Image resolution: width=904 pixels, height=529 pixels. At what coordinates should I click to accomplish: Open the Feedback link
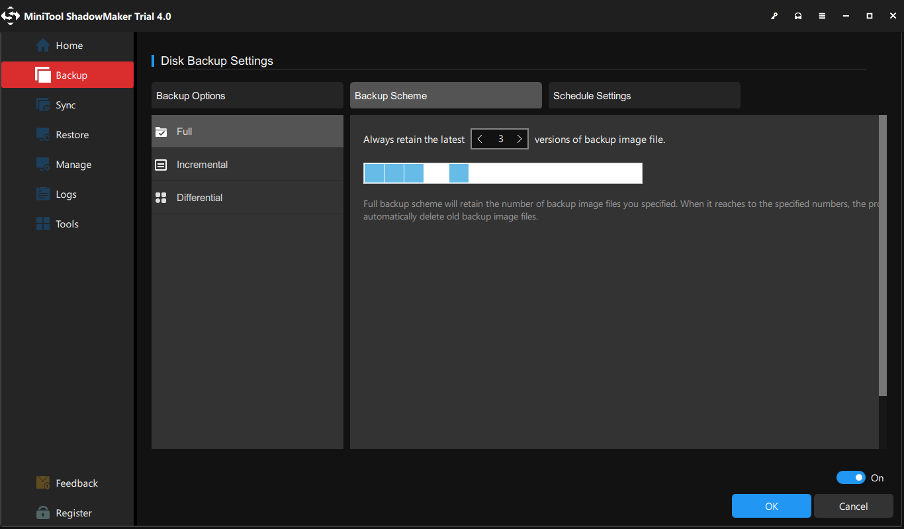(x=68, y=483)
